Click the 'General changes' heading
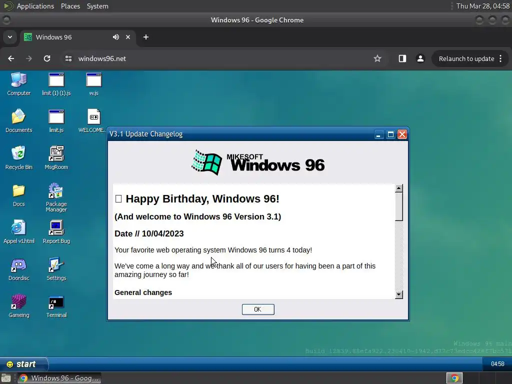The width and height of the screenshot is (512, 384). coord(143,292)
